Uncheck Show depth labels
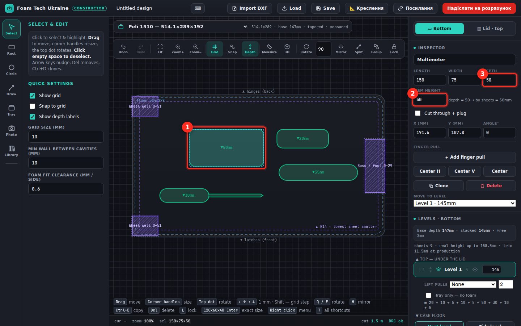 click(32, 117)
